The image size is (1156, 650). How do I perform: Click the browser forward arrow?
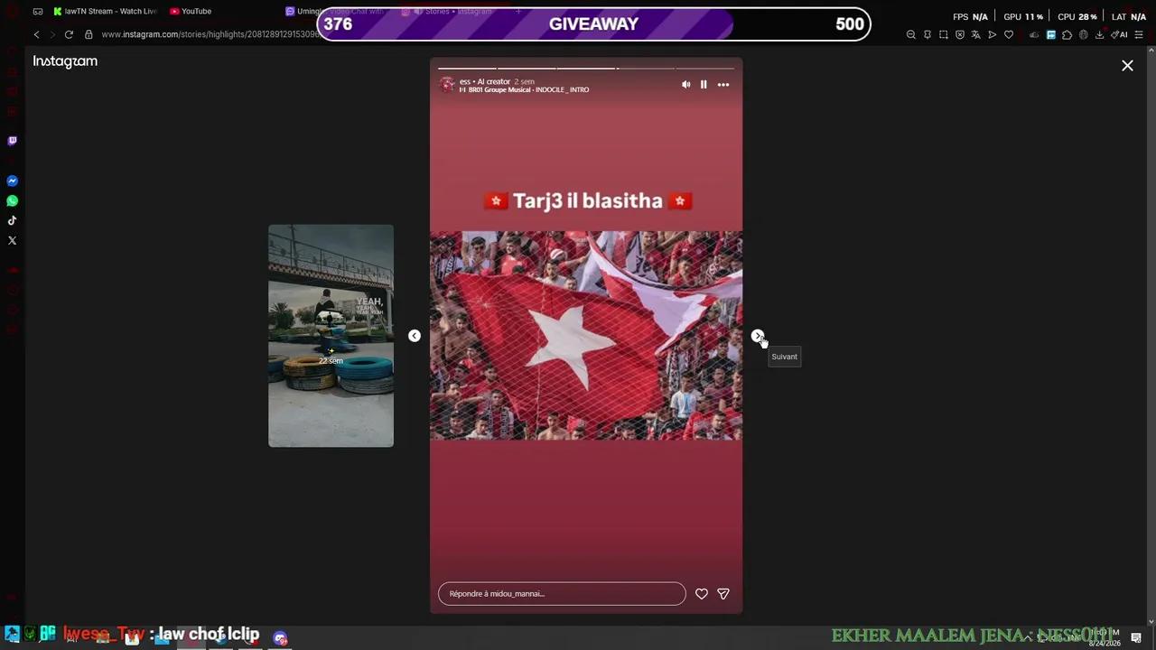(51, 34)
